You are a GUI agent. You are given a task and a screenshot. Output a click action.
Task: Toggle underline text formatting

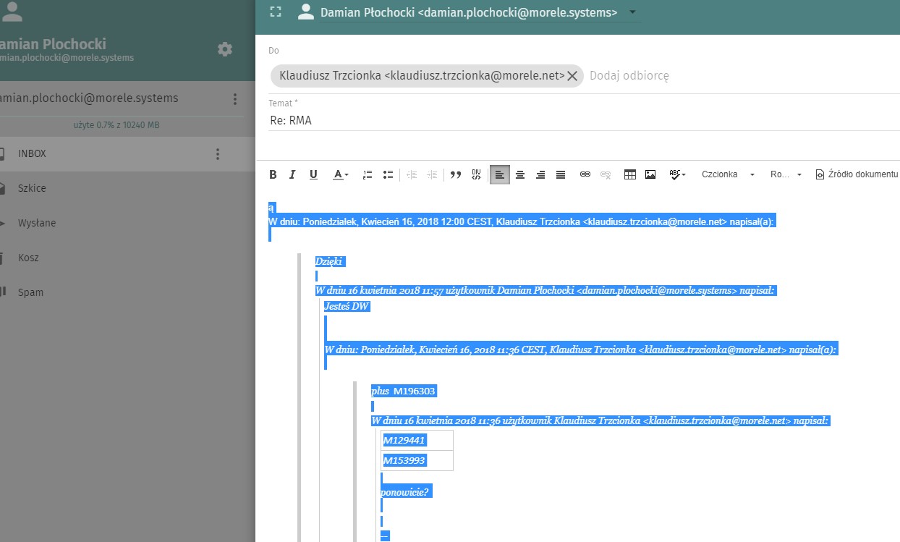[313, 174]
